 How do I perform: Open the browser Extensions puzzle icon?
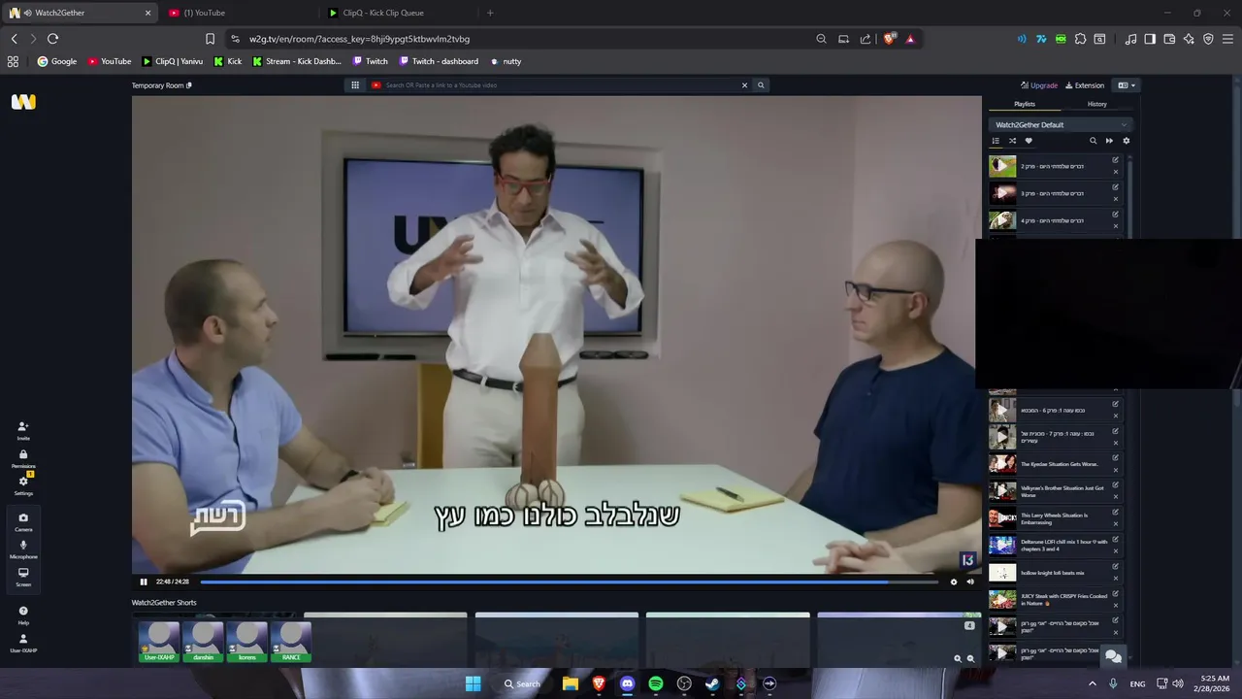click(x=1080, y=39)
